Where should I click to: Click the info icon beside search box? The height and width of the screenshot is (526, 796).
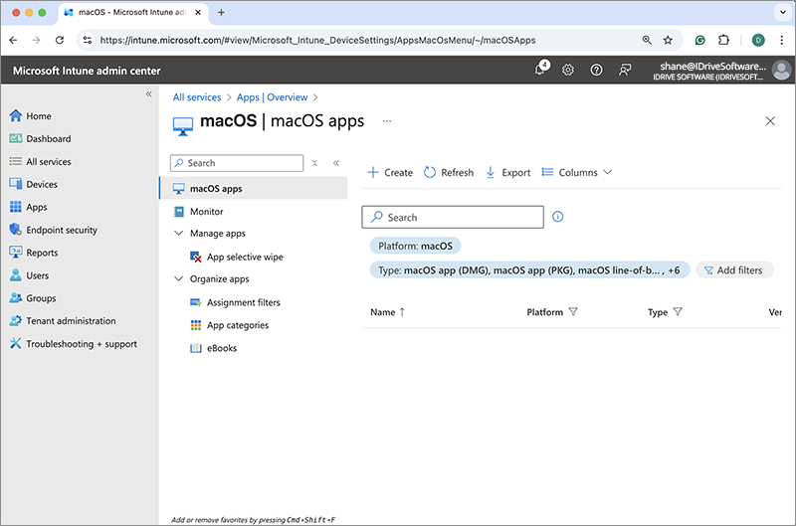tap(558, 217)
